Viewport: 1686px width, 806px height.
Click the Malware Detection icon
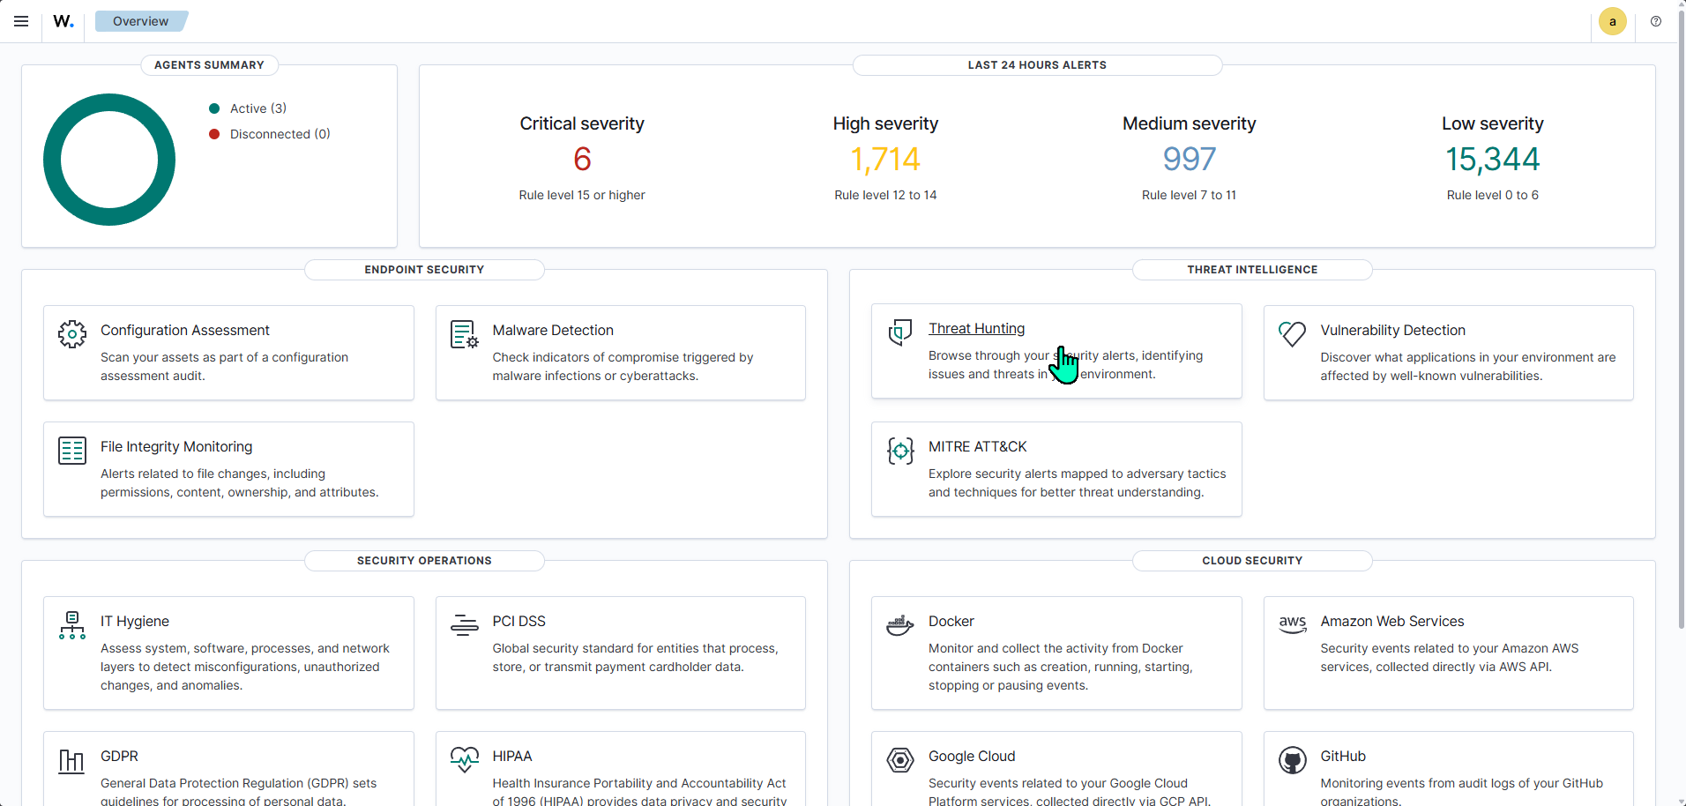[x=465, y=334]
